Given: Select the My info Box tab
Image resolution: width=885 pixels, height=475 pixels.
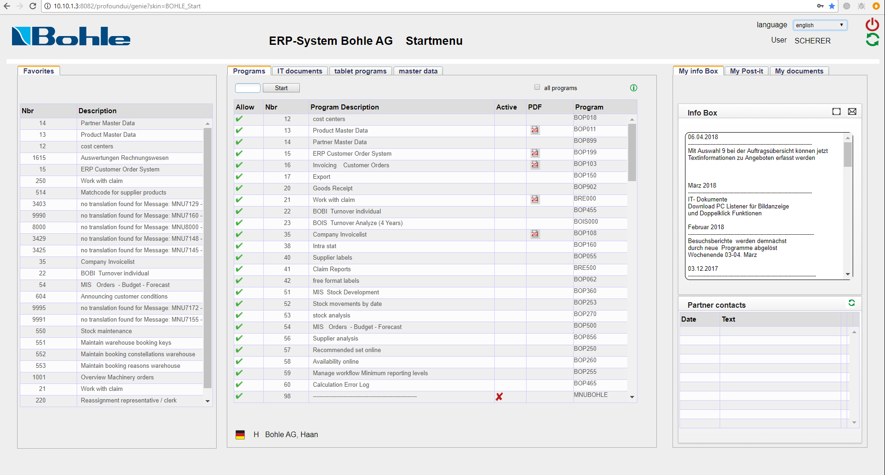Looking at the screenshot, I should (698, 71).
